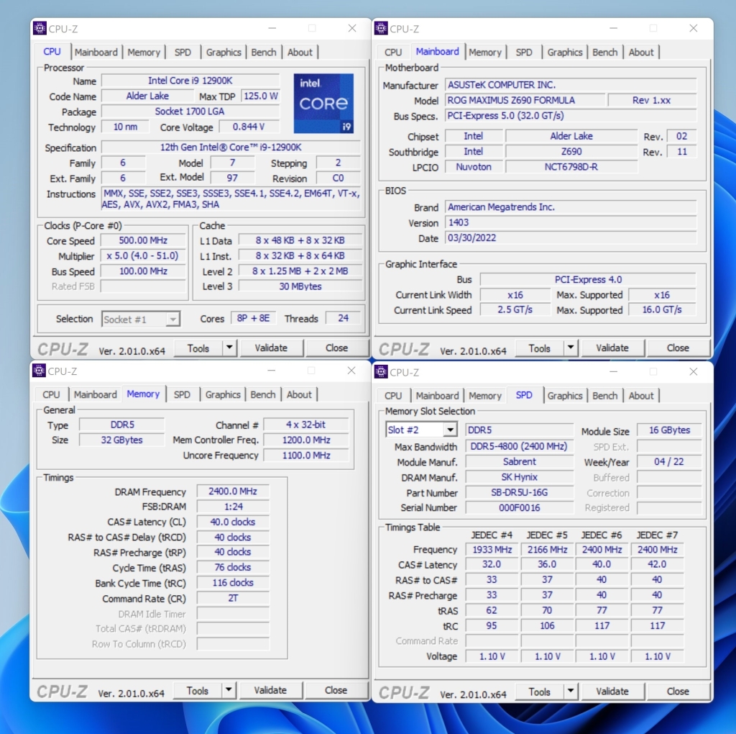This screenshot has height=734, width=736.
Task: Click 'x 5.0 (4.0 - 51.0)' multiplier value
Action: (x=143, y=255)
